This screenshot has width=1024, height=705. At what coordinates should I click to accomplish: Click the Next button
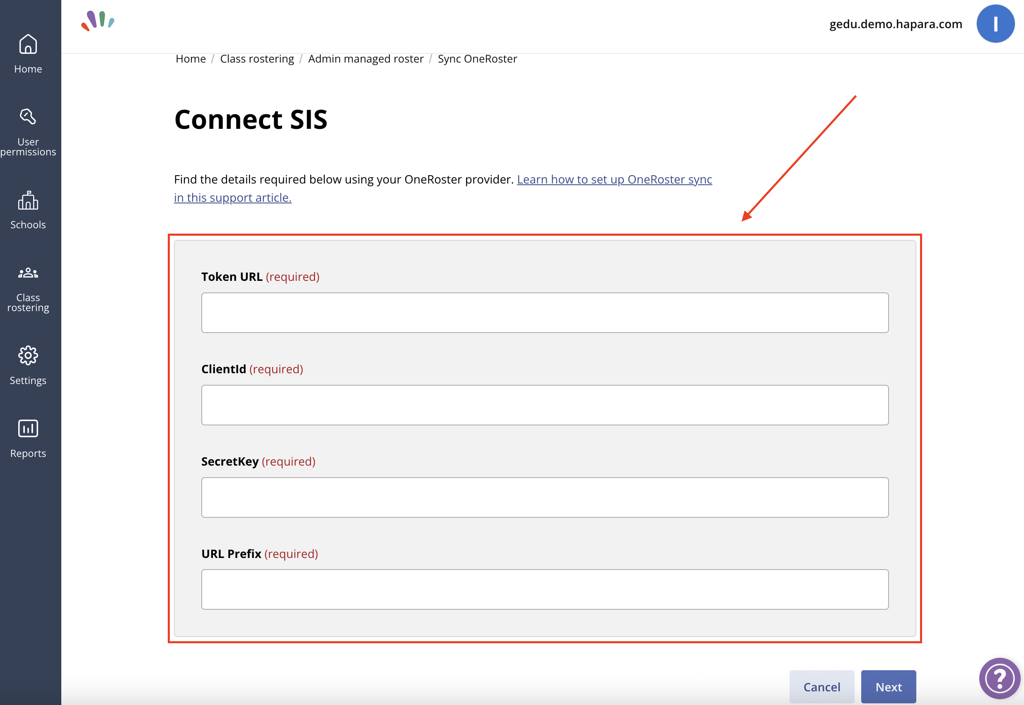pos(889,686)
